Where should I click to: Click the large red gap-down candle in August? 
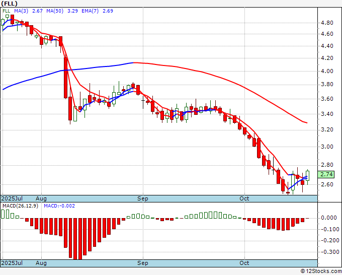click(x=65, y=78)
